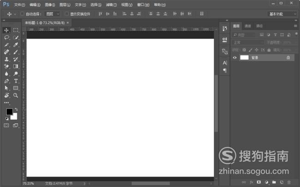Toggle smart object layer filter

[289, 35]
